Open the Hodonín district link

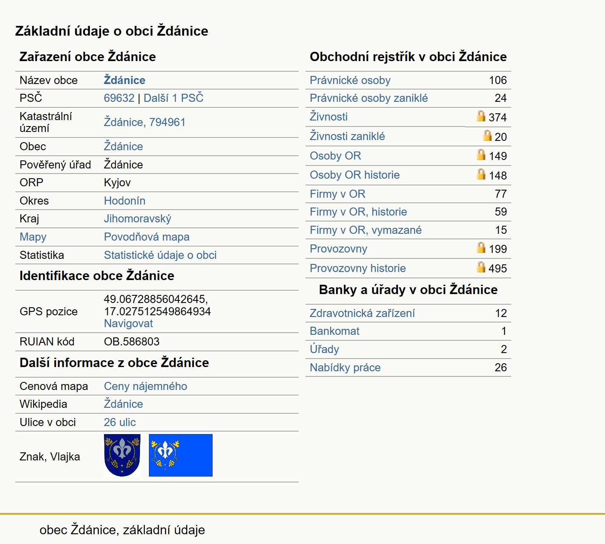125,201
